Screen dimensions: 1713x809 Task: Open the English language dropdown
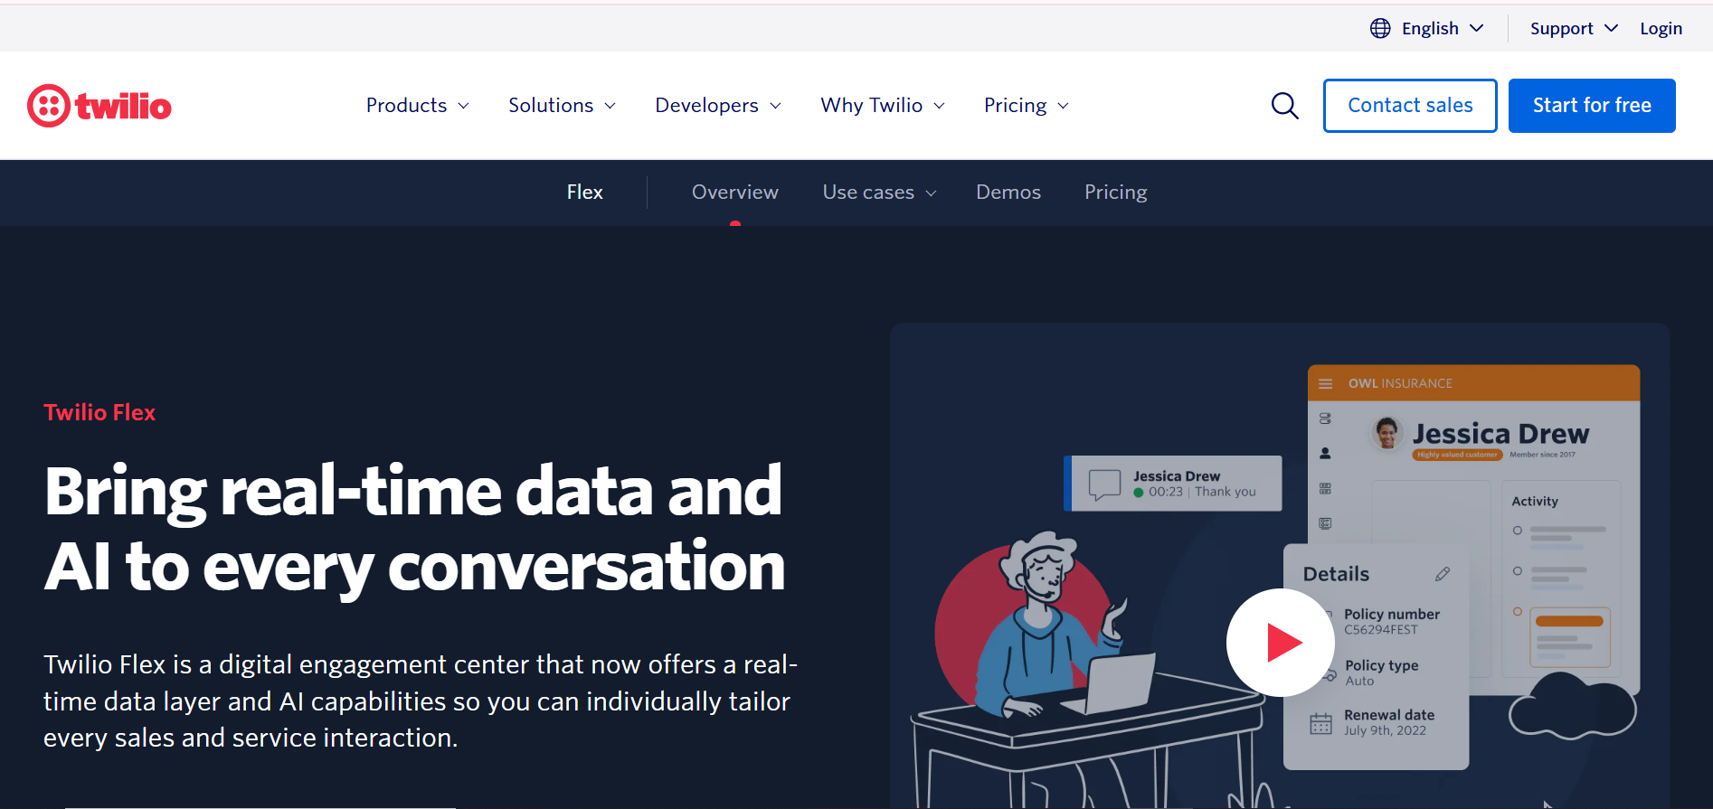pyautogui.click(x=1443, y=29)
